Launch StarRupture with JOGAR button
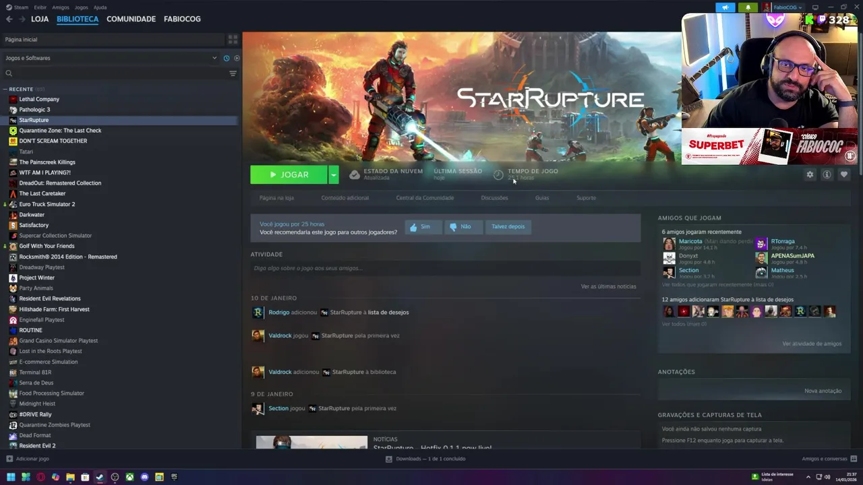The image size is (863, 485). [x=289, y=174]
